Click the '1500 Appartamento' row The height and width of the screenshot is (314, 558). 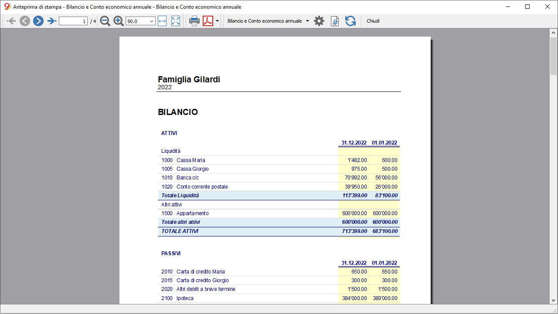279,213
